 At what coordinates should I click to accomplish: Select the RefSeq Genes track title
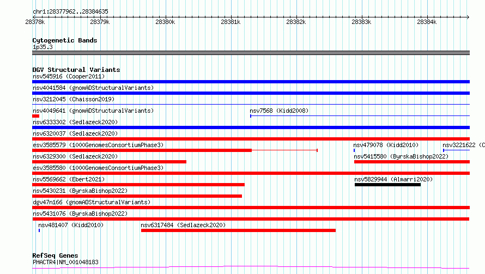(x=55, y=256)
